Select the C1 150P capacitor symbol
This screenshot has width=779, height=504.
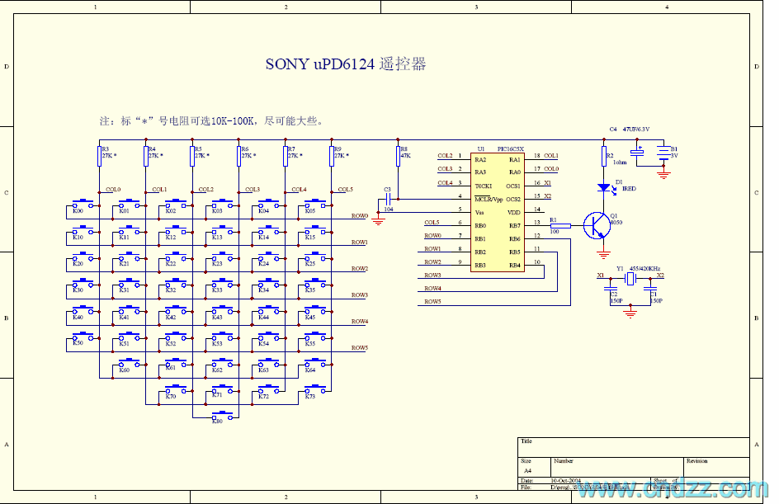[x=649, y=289]
